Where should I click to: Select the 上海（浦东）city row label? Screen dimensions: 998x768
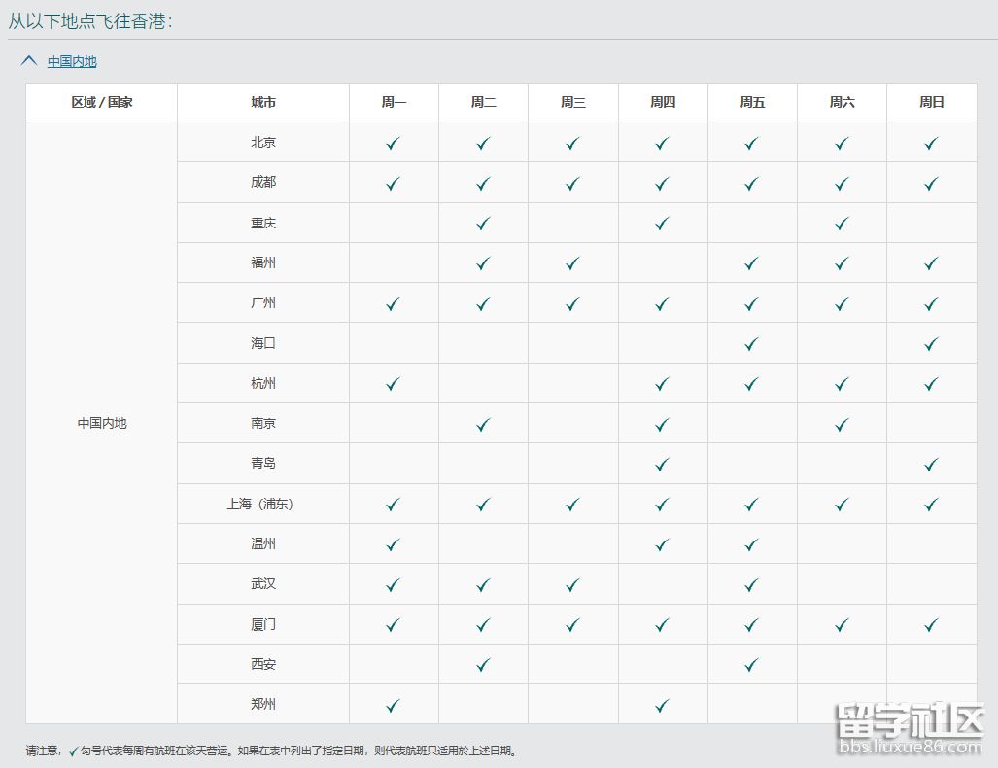pyautogui.click(x=259, y=504)
